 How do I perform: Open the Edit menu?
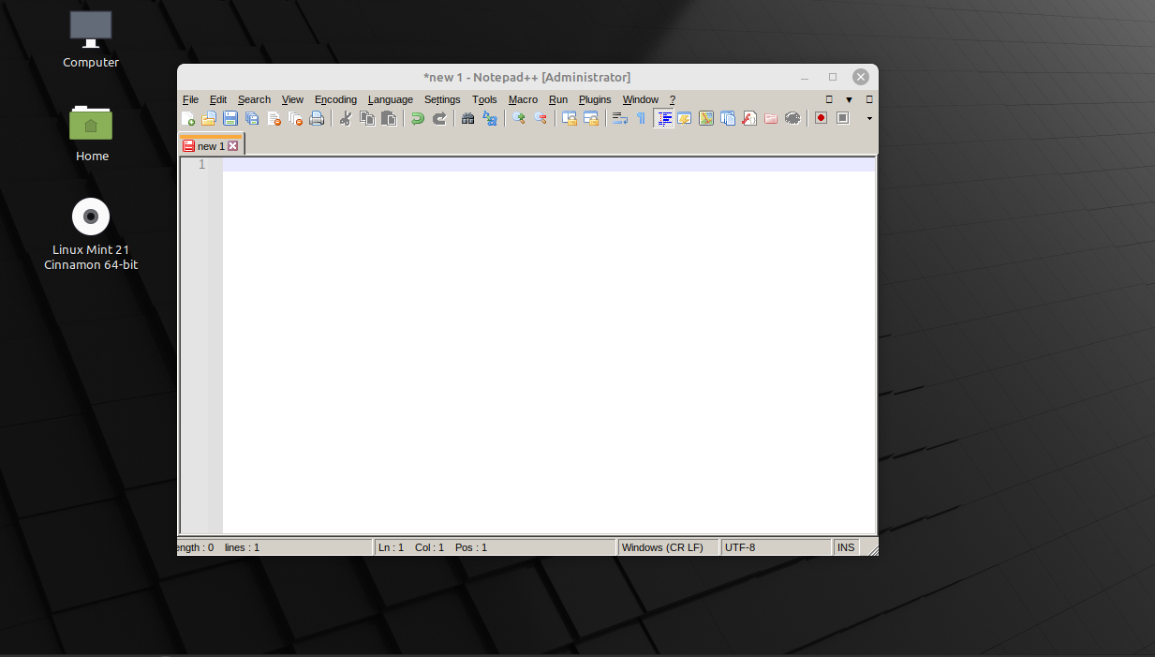pos(218,99)
